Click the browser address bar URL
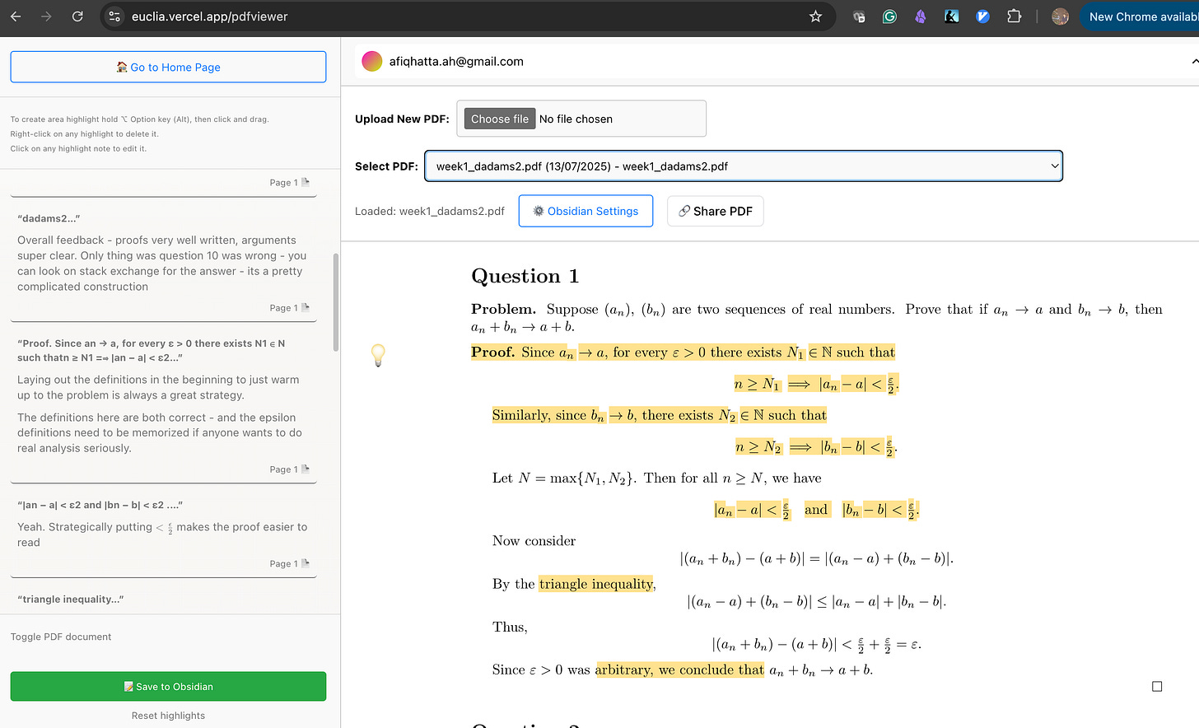 pos(210,16)
